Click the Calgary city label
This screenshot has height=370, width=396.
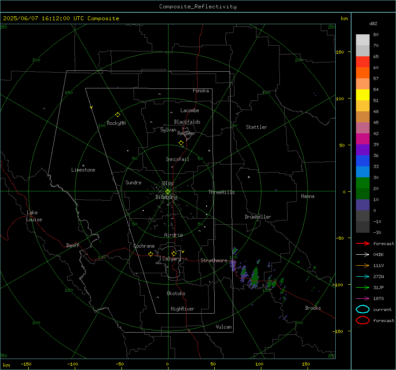coord(172,259)
